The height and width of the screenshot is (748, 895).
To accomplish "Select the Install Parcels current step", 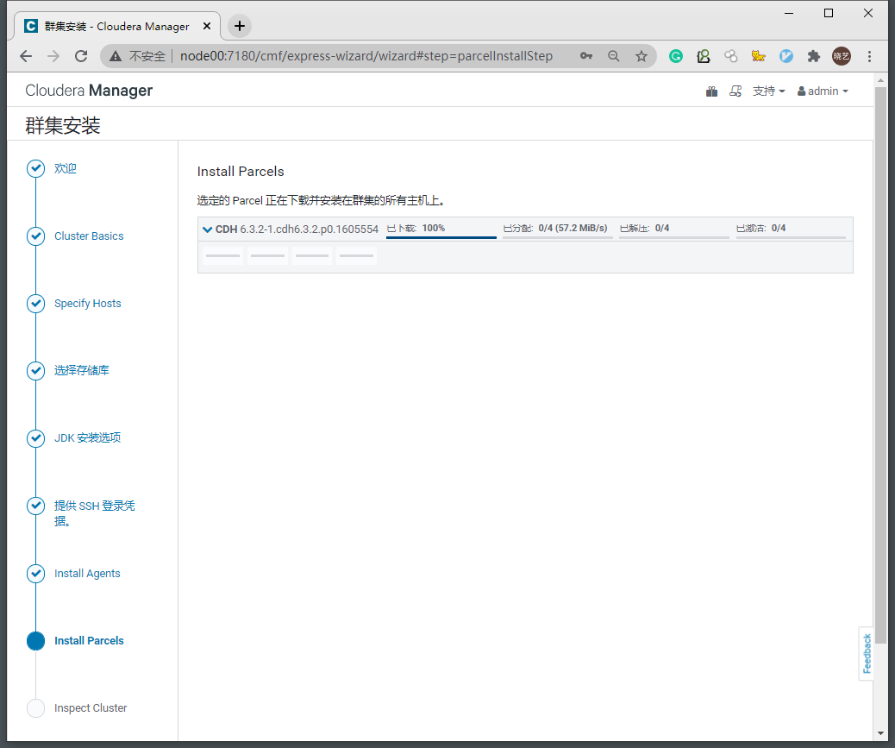I will pyautogui.click(x=89, y=641).
